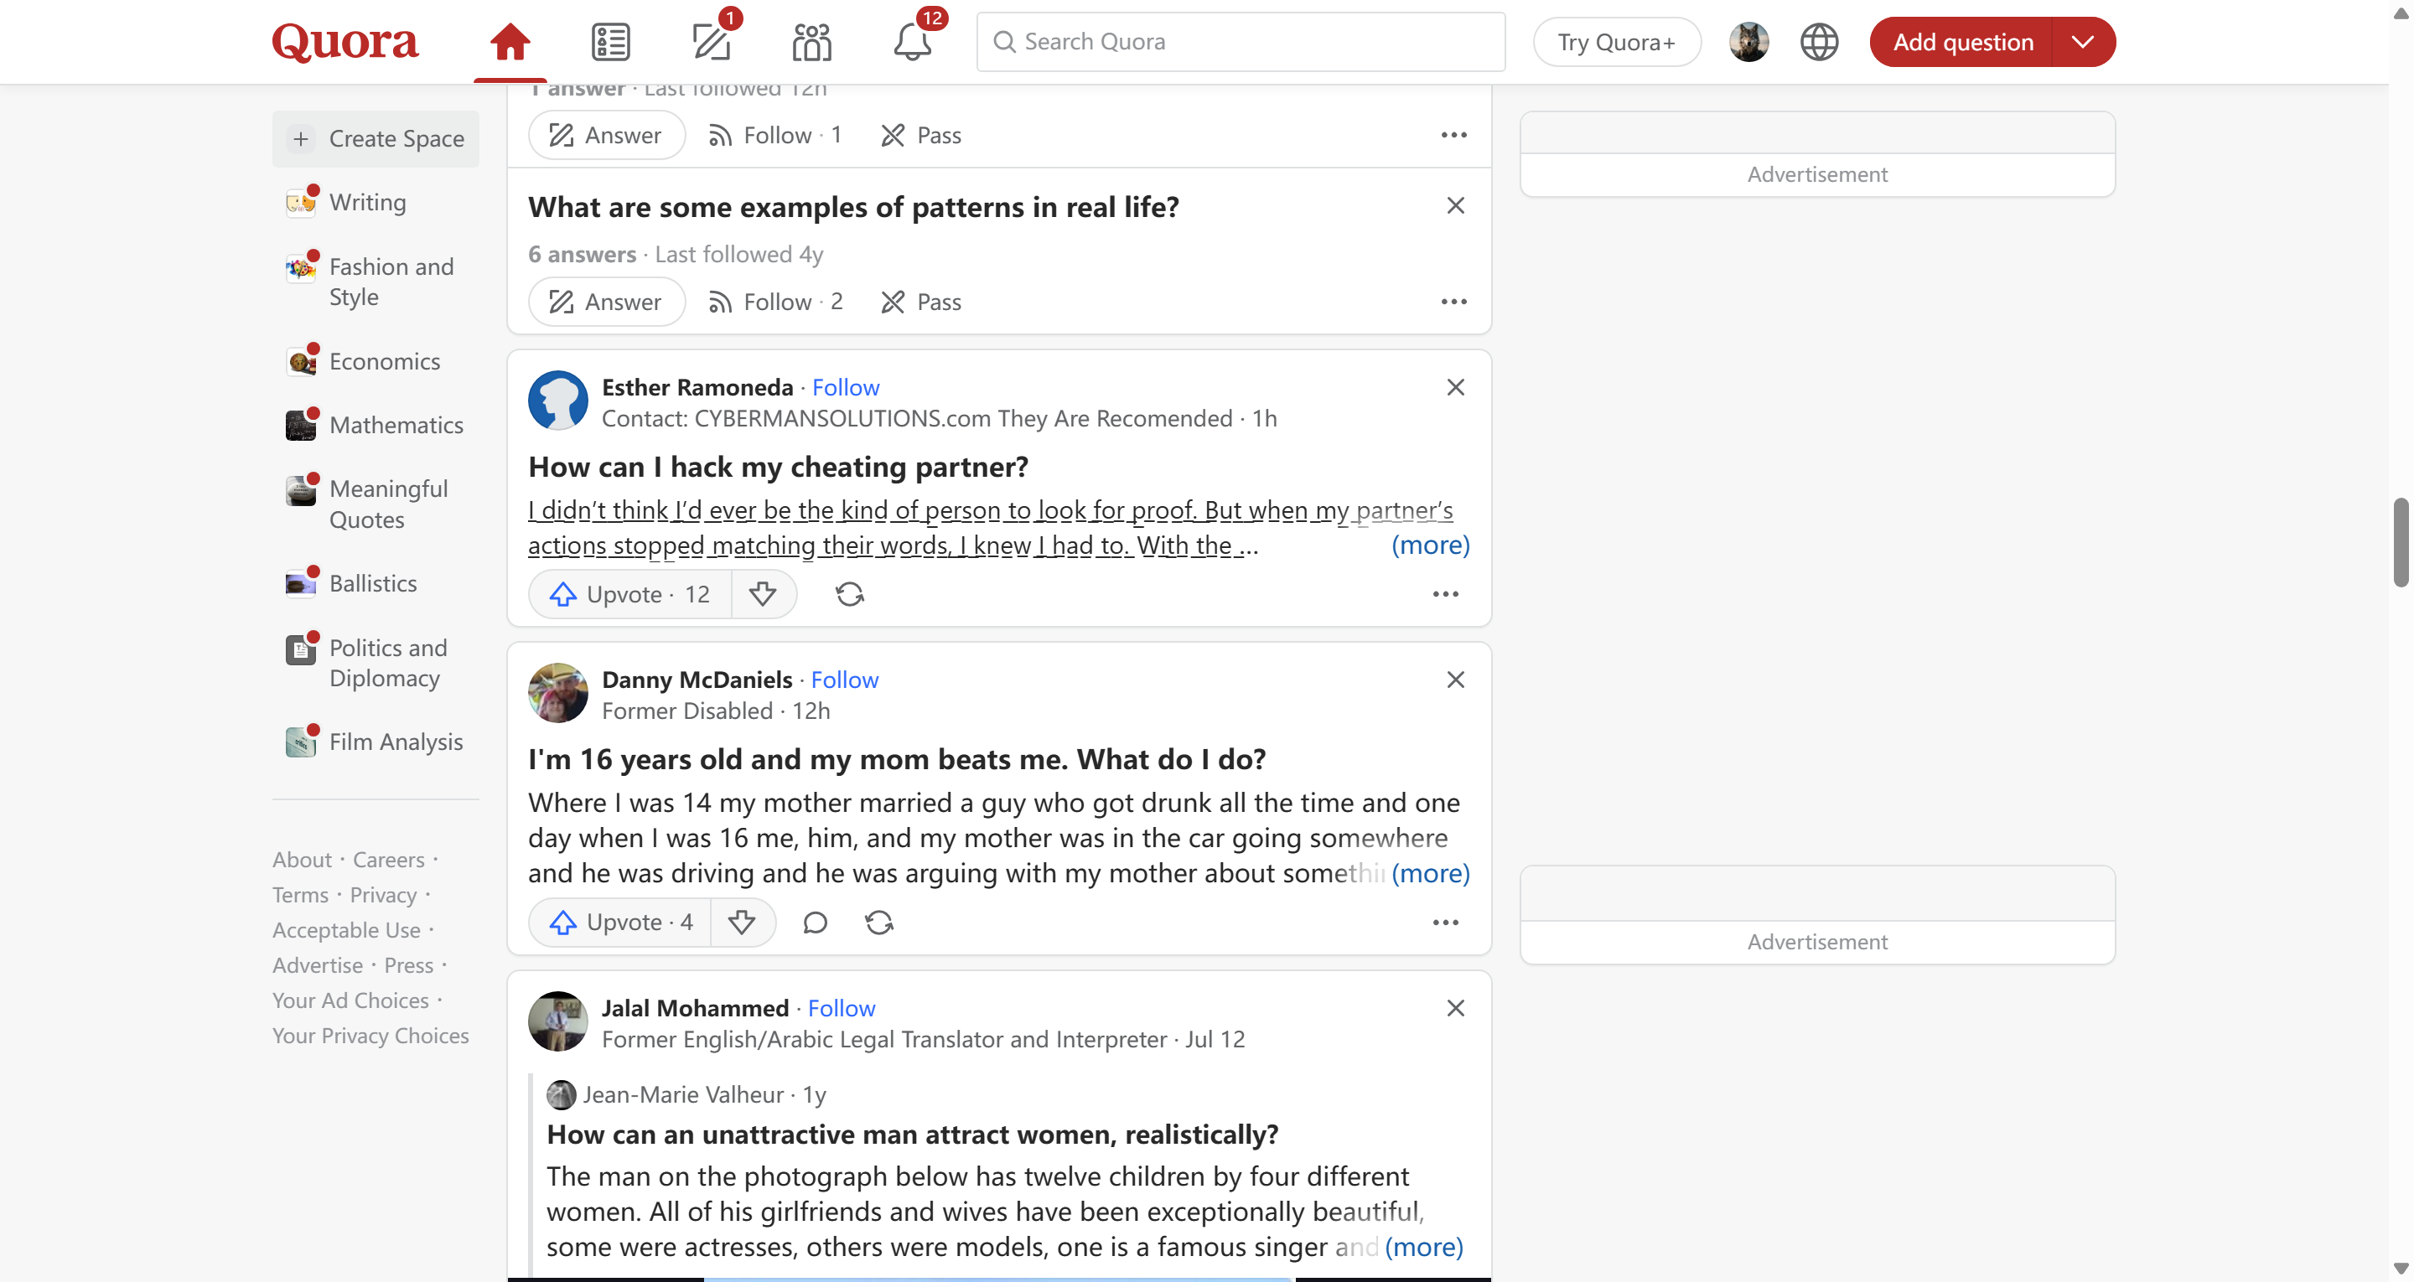
Task: Expand Danny McDaniels' answer with (more)
Action: point(1429,872)
